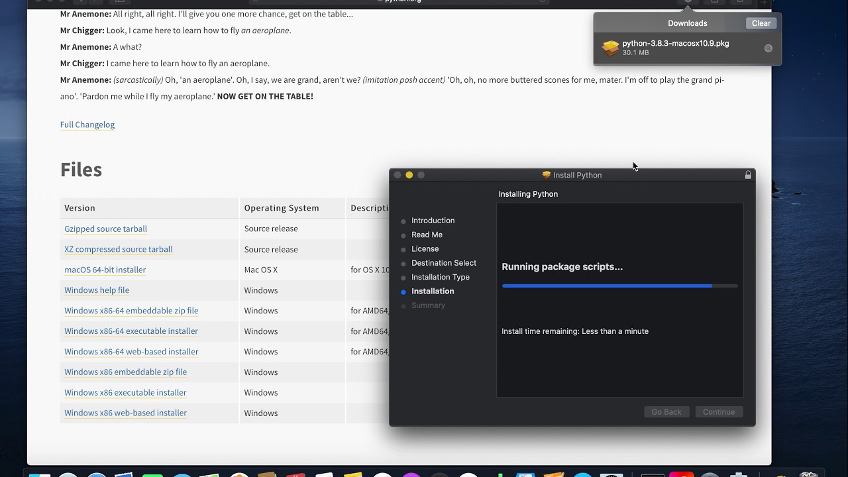Select the Read Me installer step
848x477 pixels.
pos(427,235)
